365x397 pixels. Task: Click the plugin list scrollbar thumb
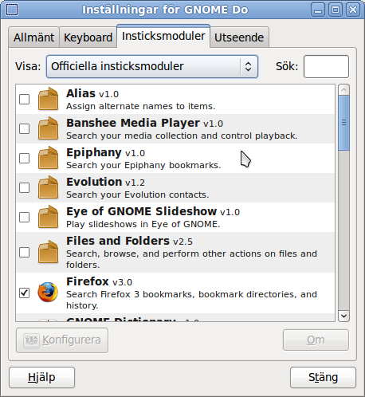click(343, 123)
